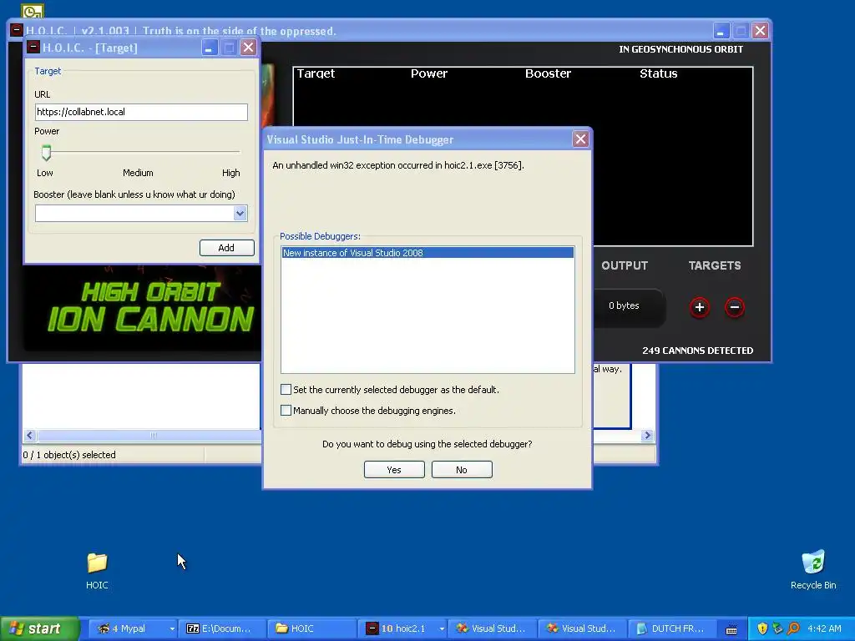Open the Windows start menu
855x641 pixels.
39,628
